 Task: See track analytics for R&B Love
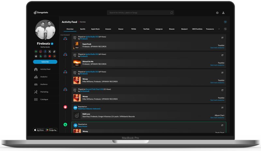point(217,118)
